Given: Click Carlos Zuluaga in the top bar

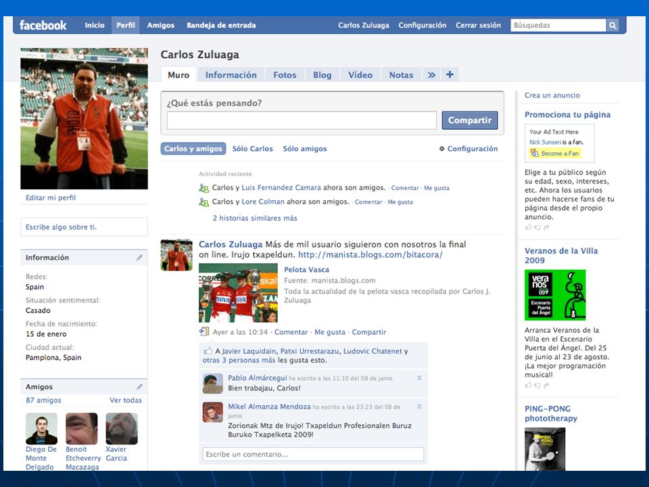Looking at the screenshot, I should coord(364,25).
